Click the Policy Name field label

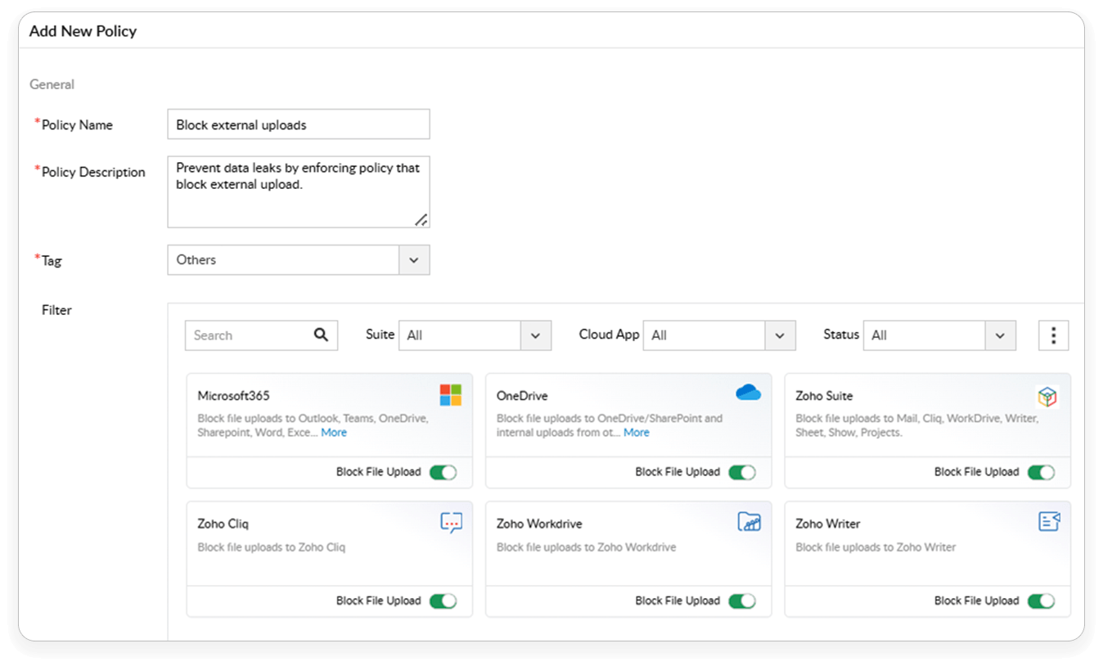tap(77, 125)
